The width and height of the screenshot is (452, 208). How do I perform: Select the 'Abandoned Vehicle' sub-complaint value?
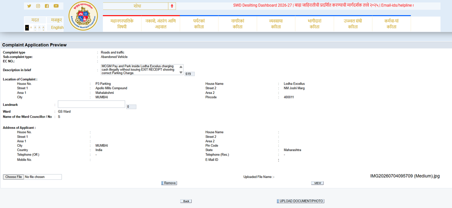click(x=114, y=57)
